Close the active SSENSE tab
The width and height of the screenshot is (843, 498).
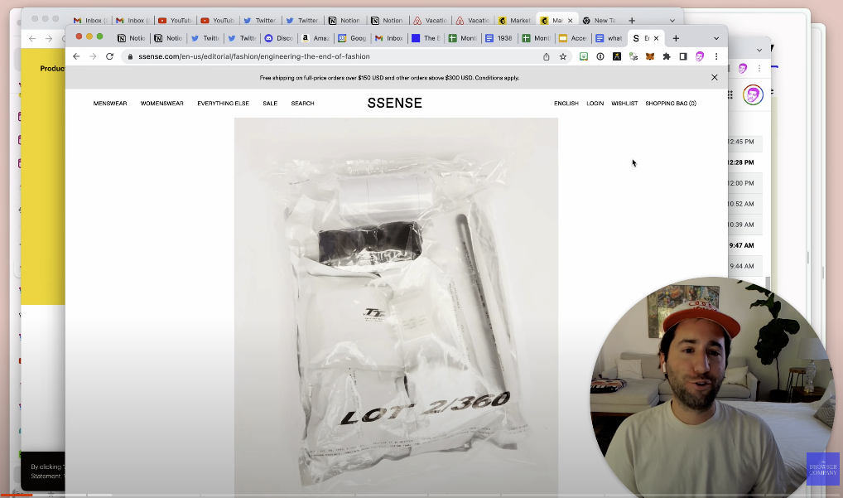[657, 38]
